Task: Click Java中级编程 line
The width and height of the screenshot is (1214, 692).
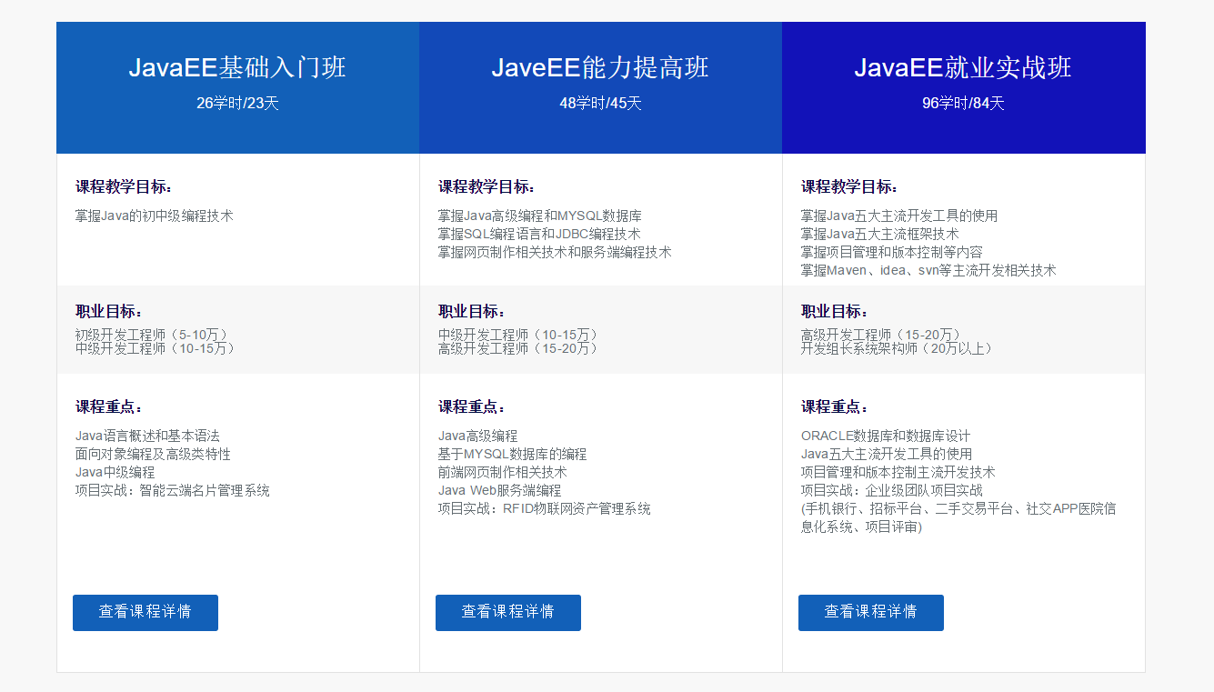Action: point(115,472)
